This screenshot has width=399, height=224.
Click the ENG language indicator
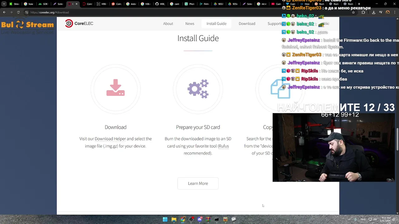(363, 219)
